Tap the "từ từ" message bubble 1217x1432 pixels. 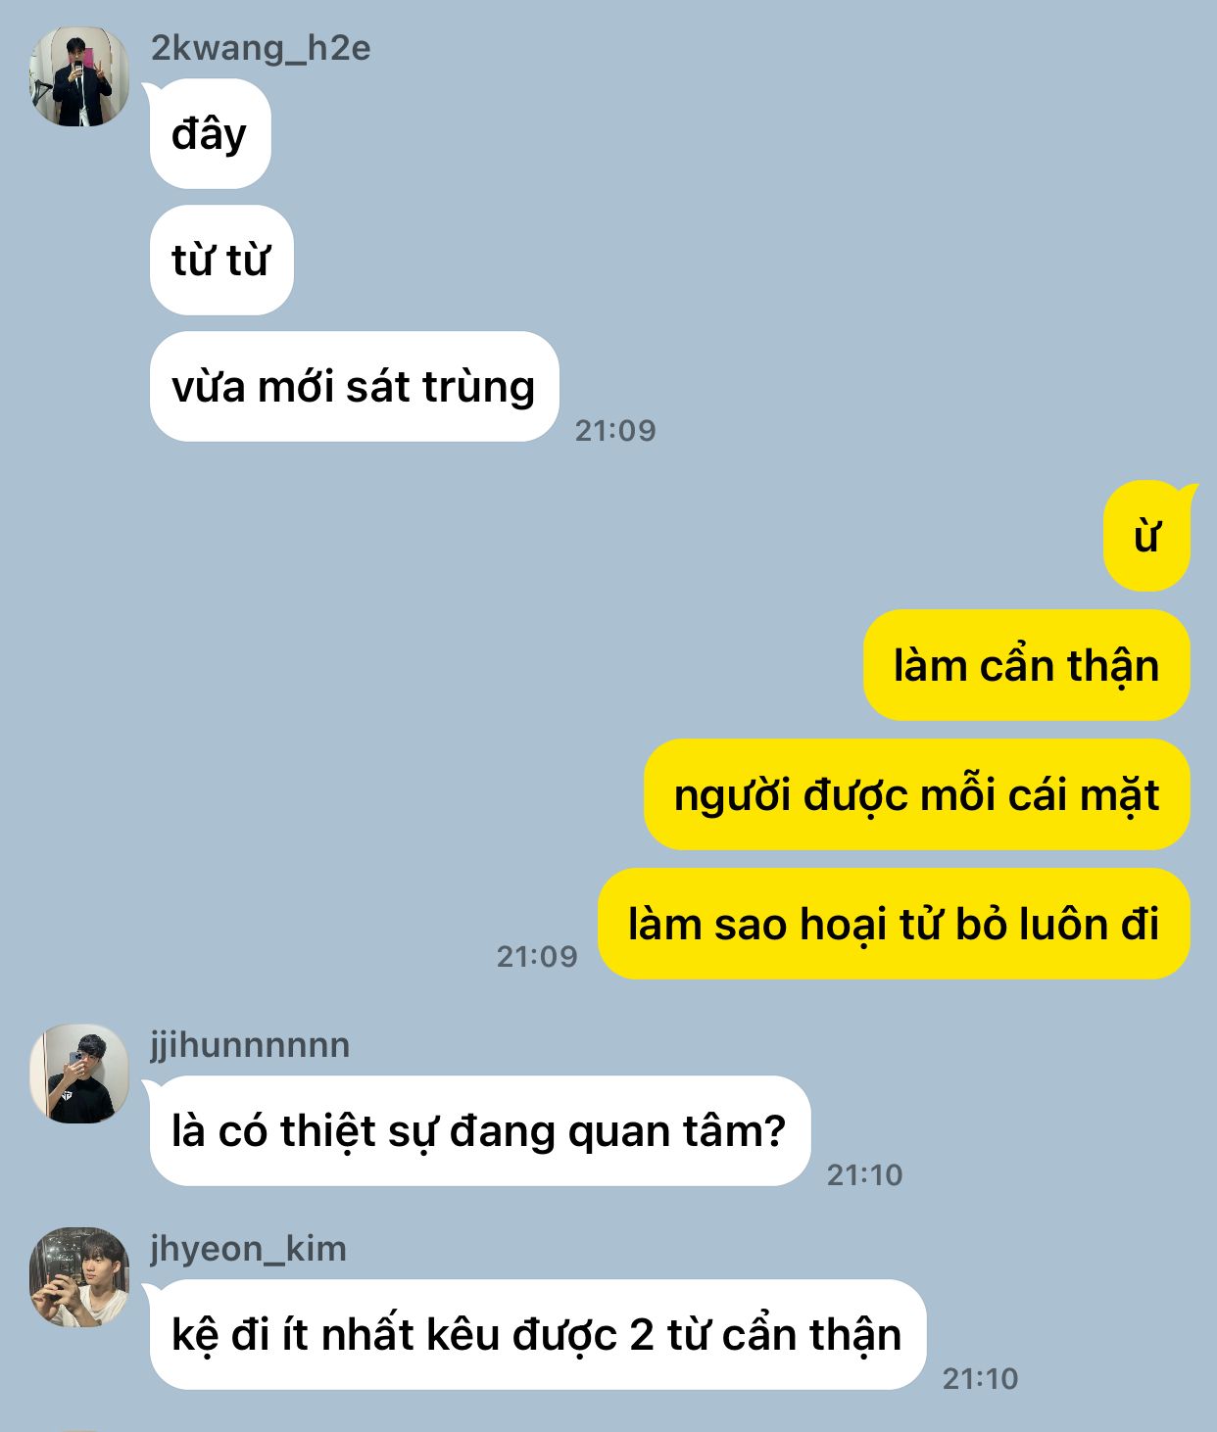221,261
